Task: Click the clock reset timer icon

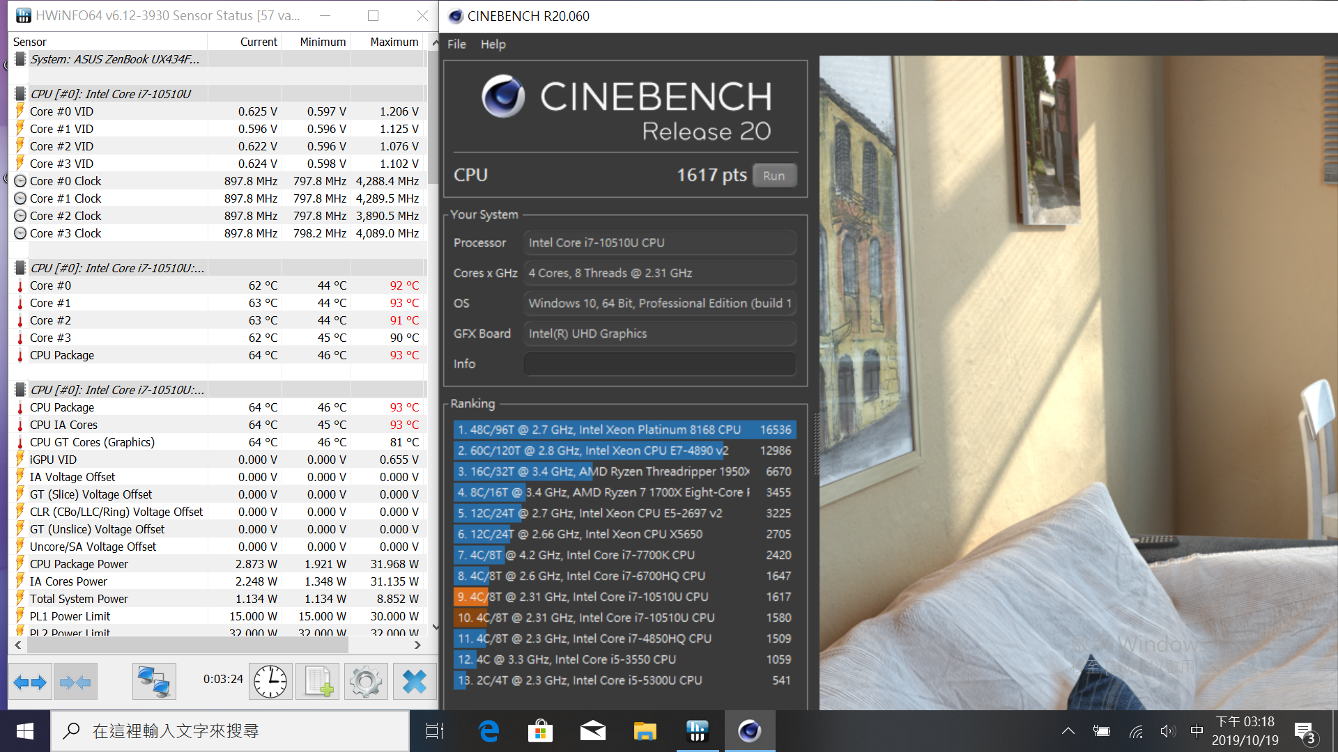Action: click(x=270, y=682)
